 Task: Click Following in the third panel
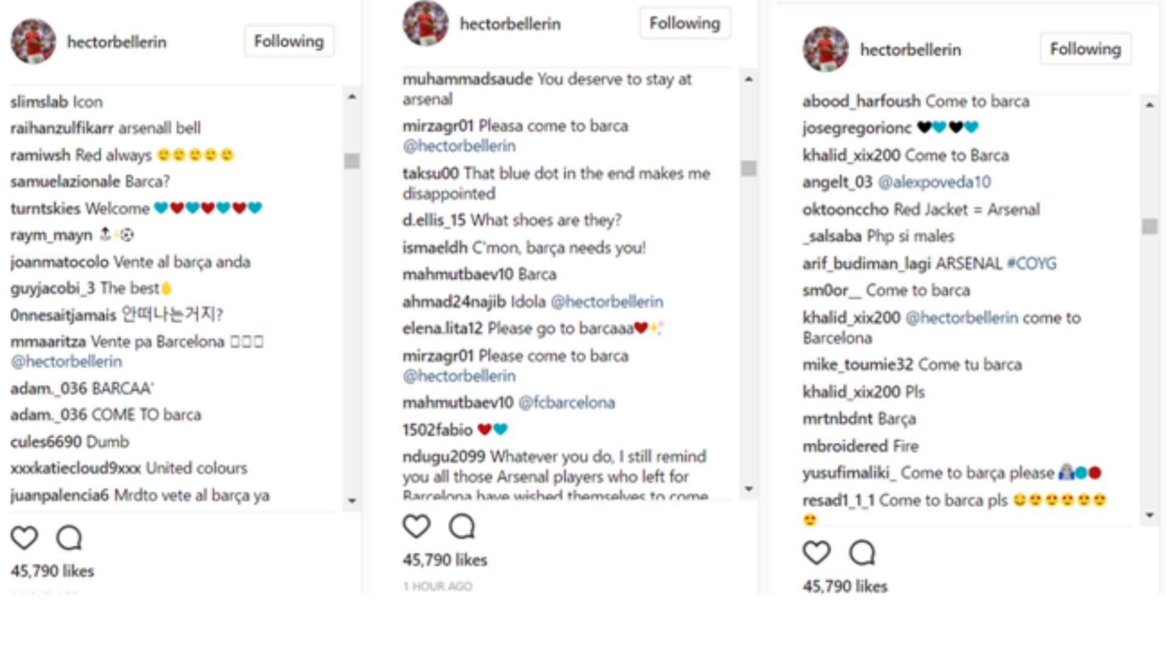pyautogui.click(x=1086, y=49)
